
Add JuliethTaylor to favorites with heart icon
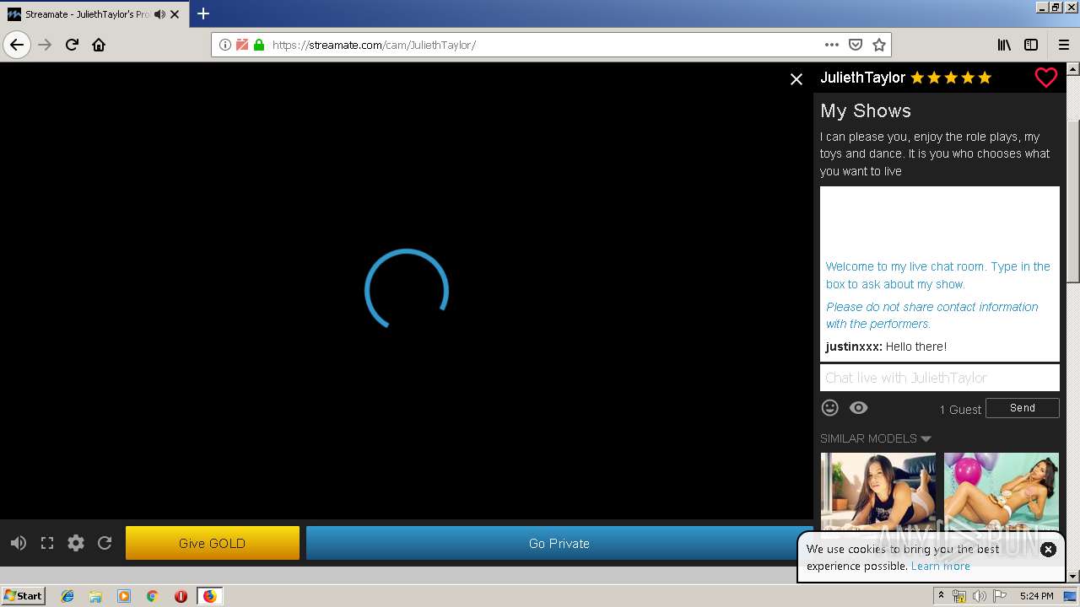[x=1045, y=78]
